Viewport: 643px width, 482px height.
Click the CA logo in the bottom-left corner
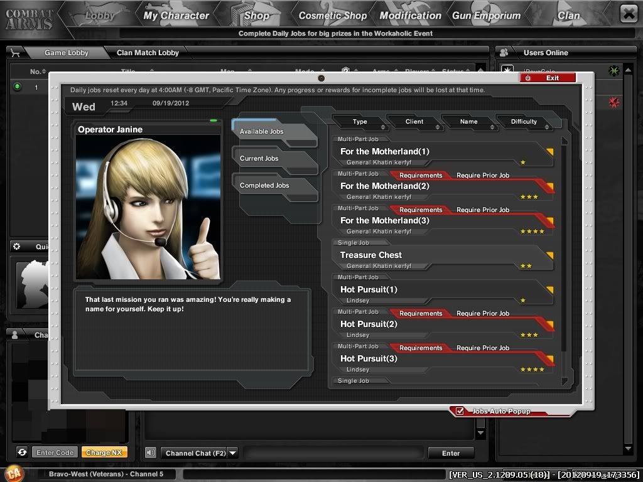click(13, 473)
